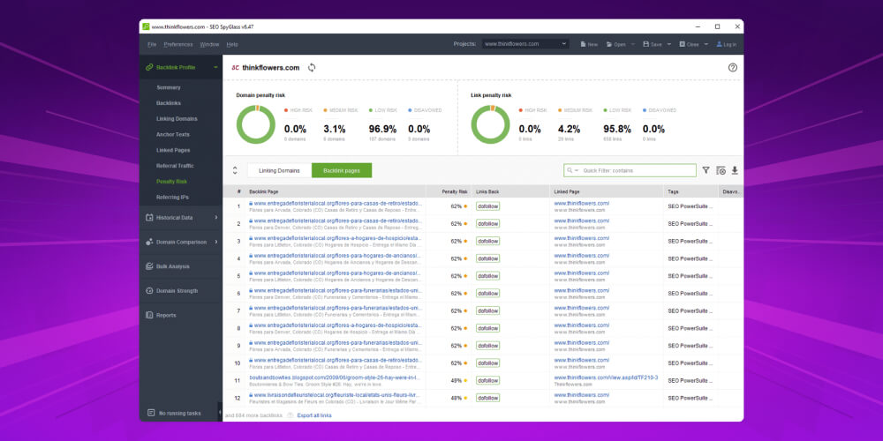Click the New project toolbar button
Screen dimensions: 883x441
(589, 44)
